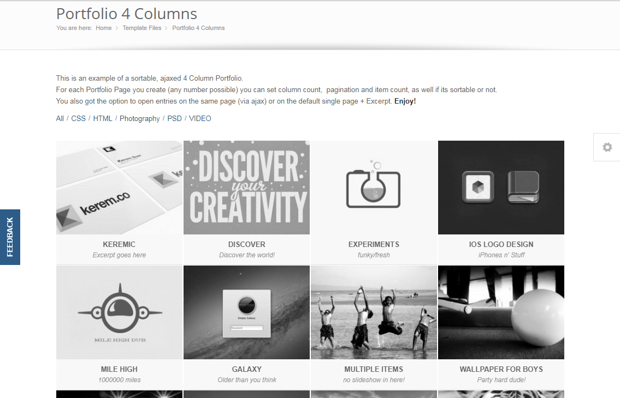Select the HTML filter
Viewport: 620px width, 398px height.
click(x=103, y=118)
